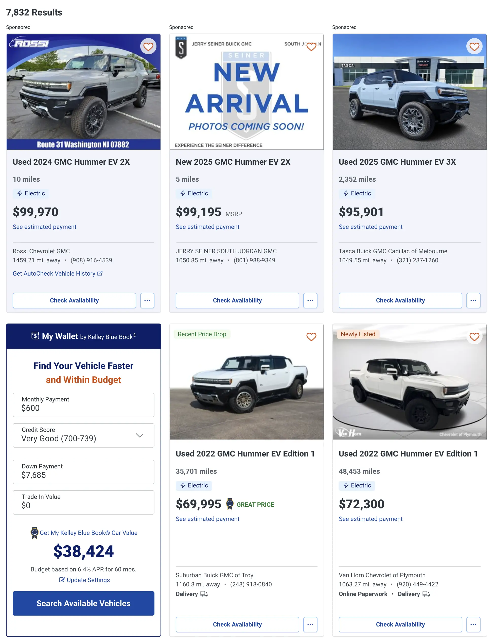See estimated payment for $69,995 Hummer
Viewport: 494px width, 644px height.
tap(207, 519)
